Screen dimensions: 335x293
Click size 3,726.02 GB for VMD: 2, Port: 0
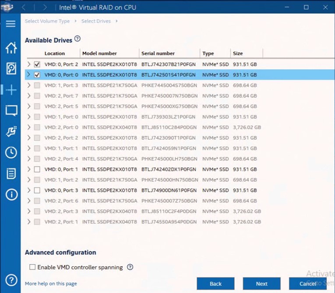pyautogui.click(x=247, y=127)
